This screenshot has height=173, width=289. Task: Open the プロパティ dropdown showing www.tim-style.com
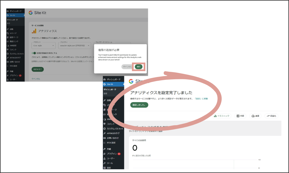point(75,46)
